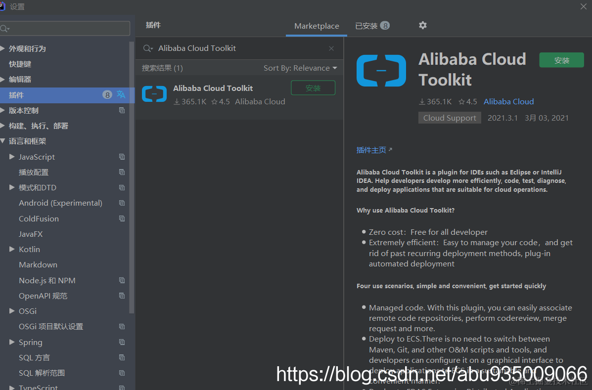The height and width of the screenshot is (390, 592).
Task: Click the solid green 安装 button in details
Action: point(561,60)
